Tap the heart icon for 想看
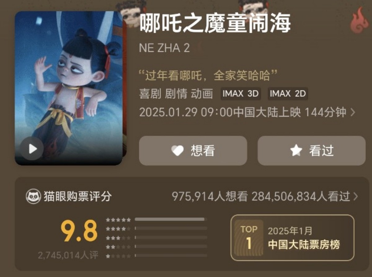The width and height of the screenshot is (372, 277). pos(178,151)
